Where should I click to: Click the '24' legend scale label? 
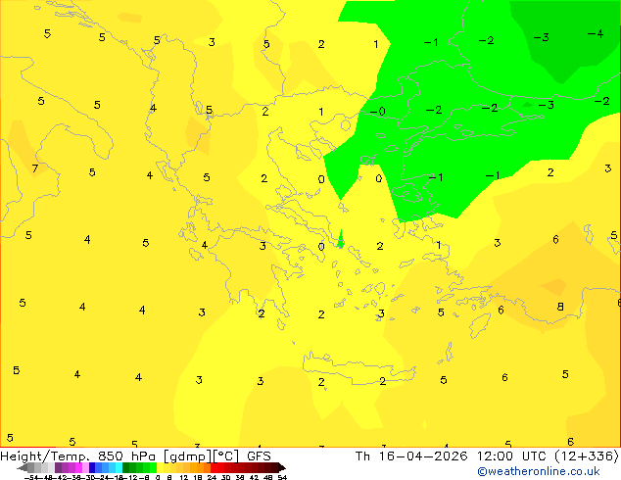point(212,478)
